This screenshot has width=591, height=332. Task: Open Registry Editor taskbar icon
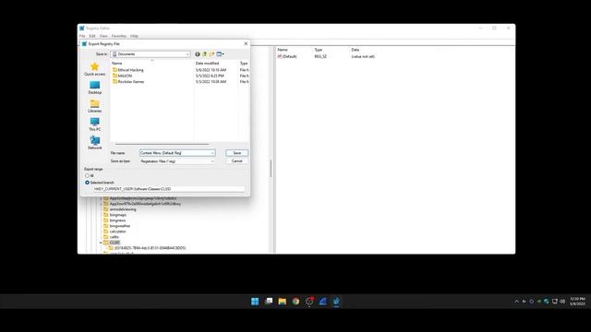coord(336,302)
